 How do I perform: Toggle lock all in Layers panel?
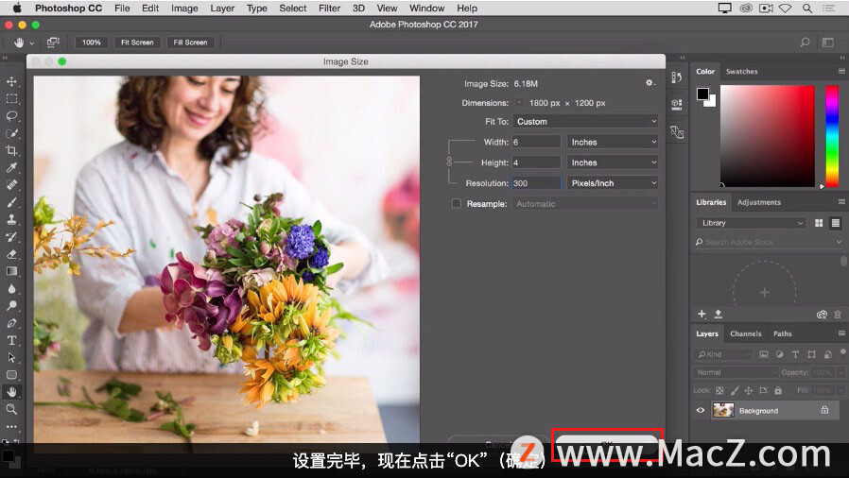coord(778,390)
